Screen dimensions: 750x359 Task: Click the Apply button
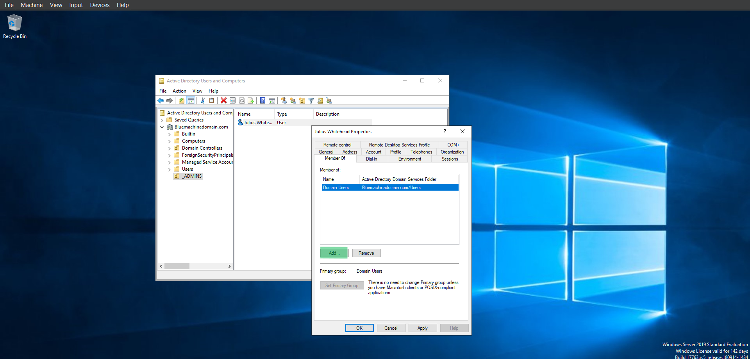coord(423,328)
